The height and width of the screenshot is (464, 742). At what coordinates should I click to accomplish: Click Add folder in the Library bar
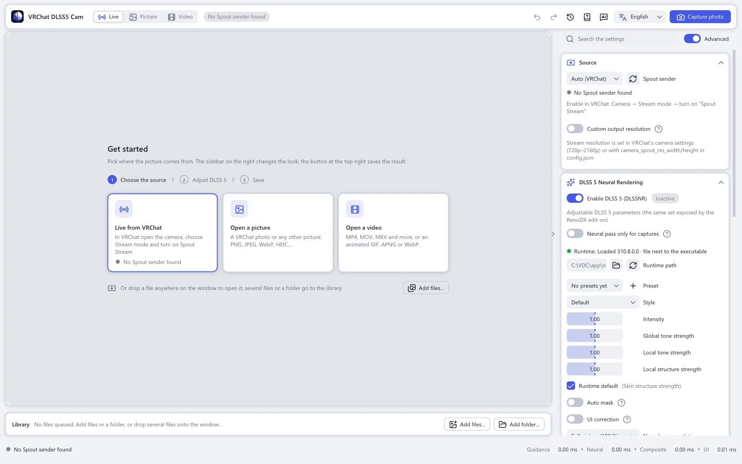click(519, 425)
